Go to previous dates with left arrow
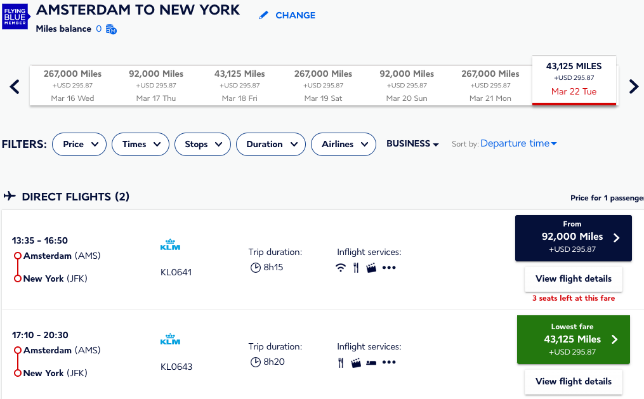The image size is (644, 399). (15, 86)
